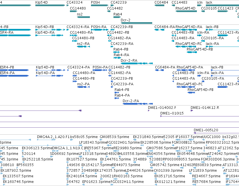The height and width of the screenshot is (186, 239).
Task: Select the POSH-RA transcript
Action: 100,30
